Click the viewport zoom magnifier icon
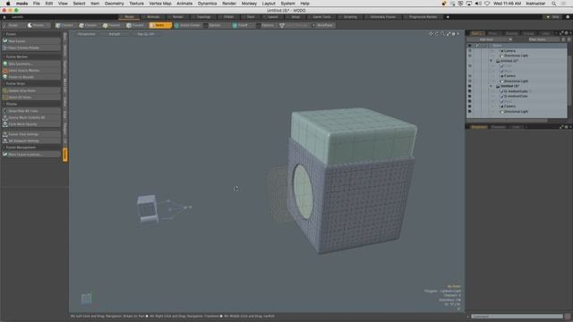Viewport: 573px width, 322px height. pyautogui.click(x=442, y=34)
